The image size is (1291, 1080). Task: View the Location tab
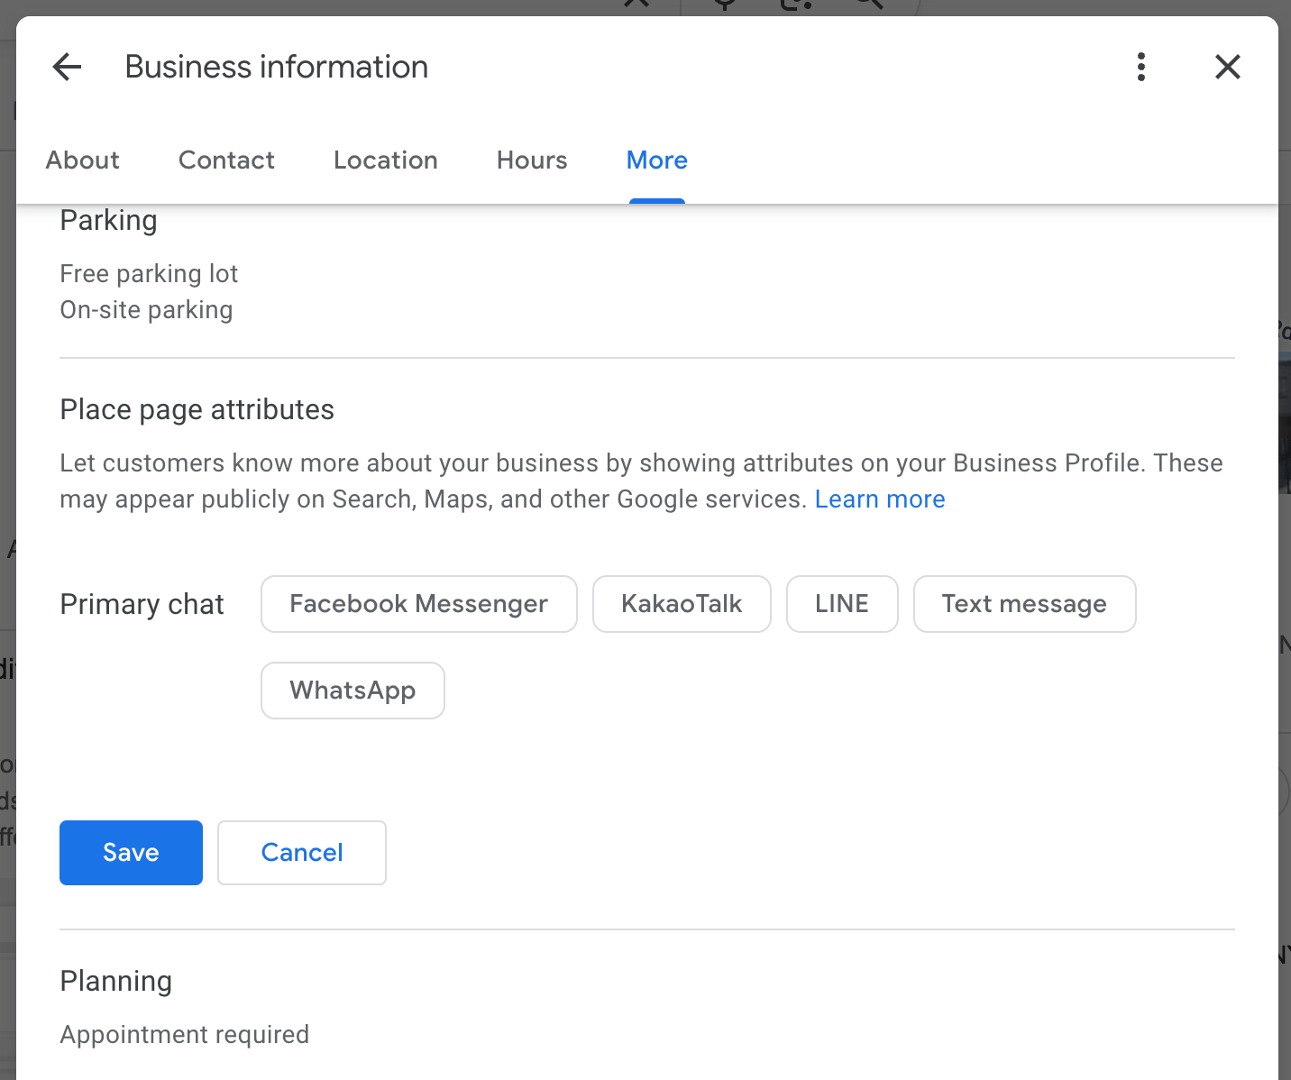(x=385, y=160)
